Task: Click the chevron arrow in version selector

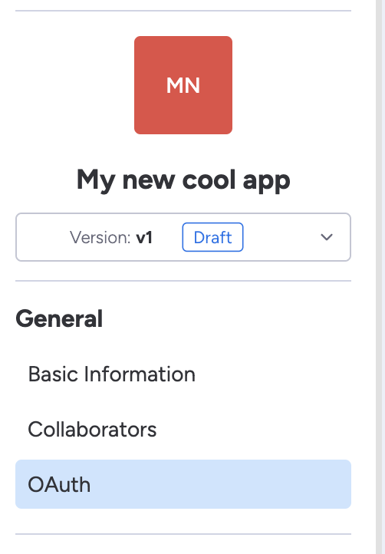Action: coord(327,237)
